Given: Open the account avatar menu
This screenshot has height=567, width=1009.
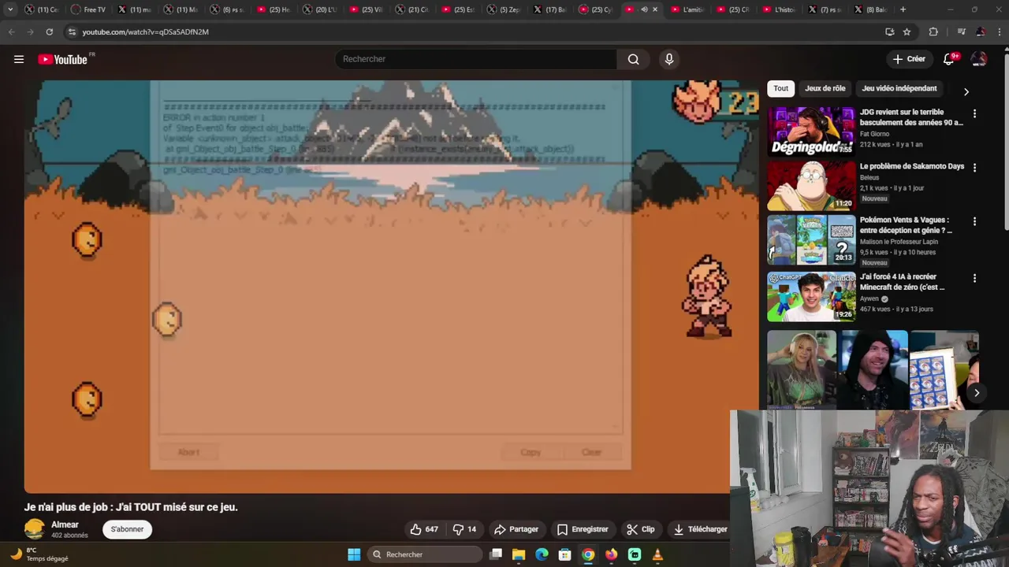Looking at the screenshot, I should click(979, 59).
